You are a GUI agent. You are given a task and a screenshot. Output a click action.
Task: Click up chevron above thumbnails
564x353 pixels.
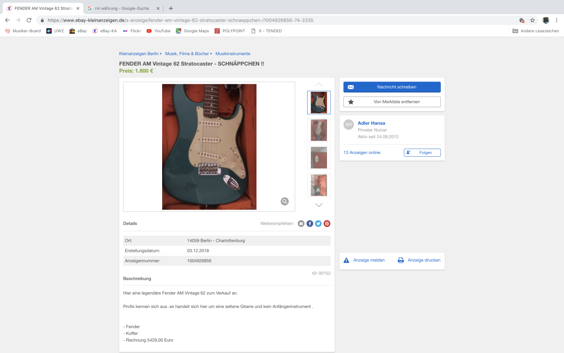319,84
